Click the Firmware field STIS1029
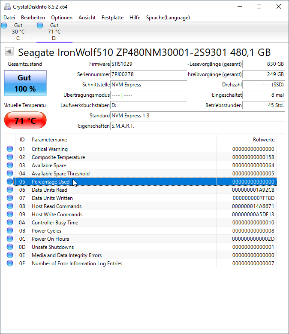 [x=148, y=64]
